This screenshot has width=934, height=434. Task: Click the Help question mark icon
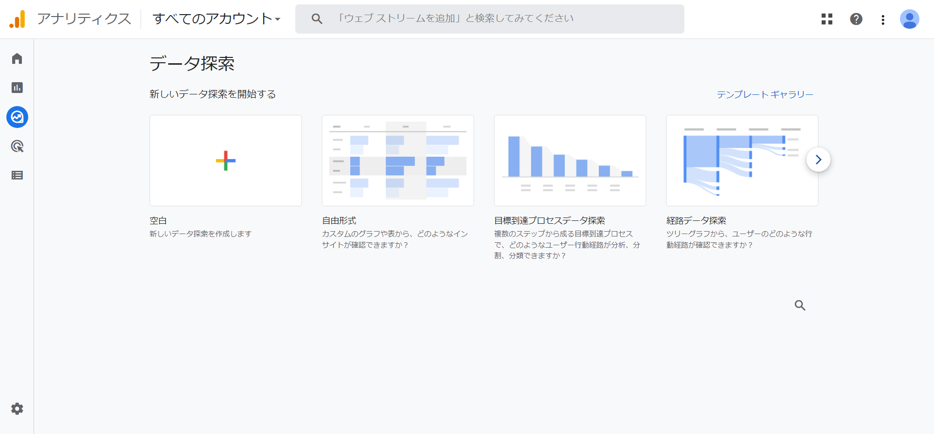click(x=856, y=19)
